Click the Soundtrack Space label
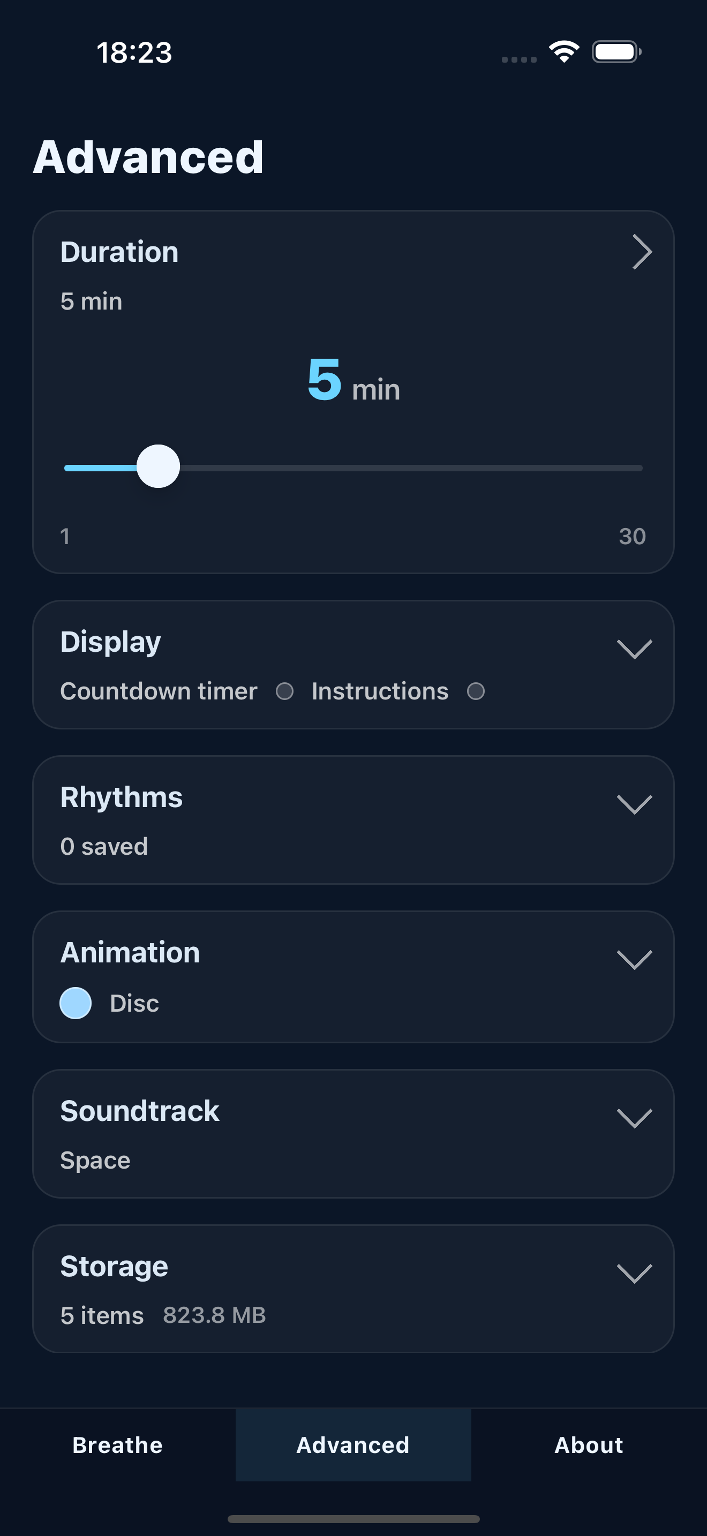Viewport: 707px width, 1536px height. (95, 1159)
